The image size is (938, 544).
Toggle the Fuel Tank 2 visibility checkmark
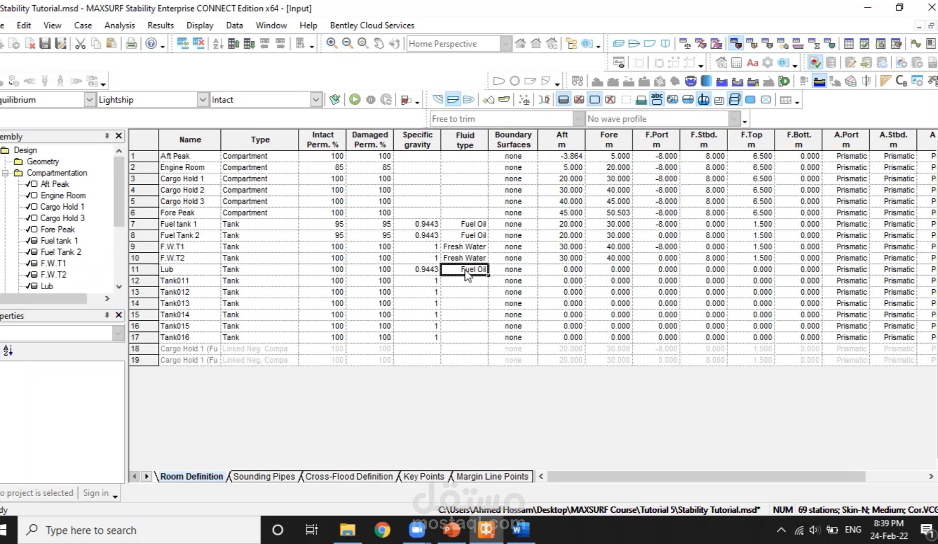coord(28,252)
